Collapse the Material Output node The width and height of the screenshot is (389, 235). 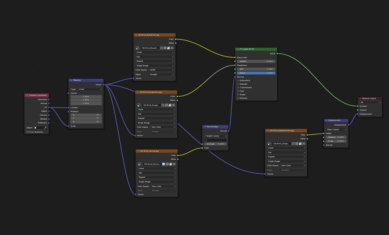360,99
